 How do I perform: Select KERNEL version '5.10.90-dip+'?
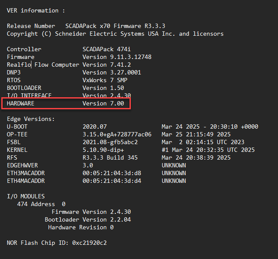pos(103,150)
